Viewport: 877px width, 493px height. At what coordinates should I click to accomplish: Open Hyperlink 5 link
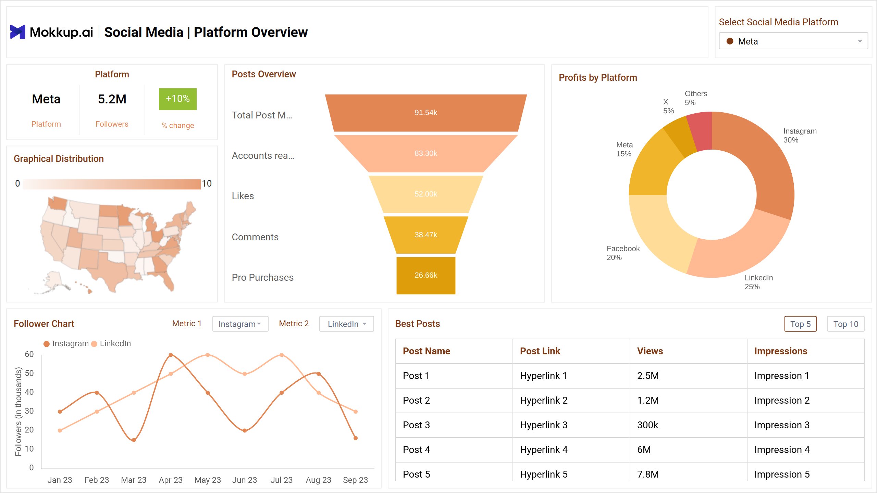coord(544,474)
